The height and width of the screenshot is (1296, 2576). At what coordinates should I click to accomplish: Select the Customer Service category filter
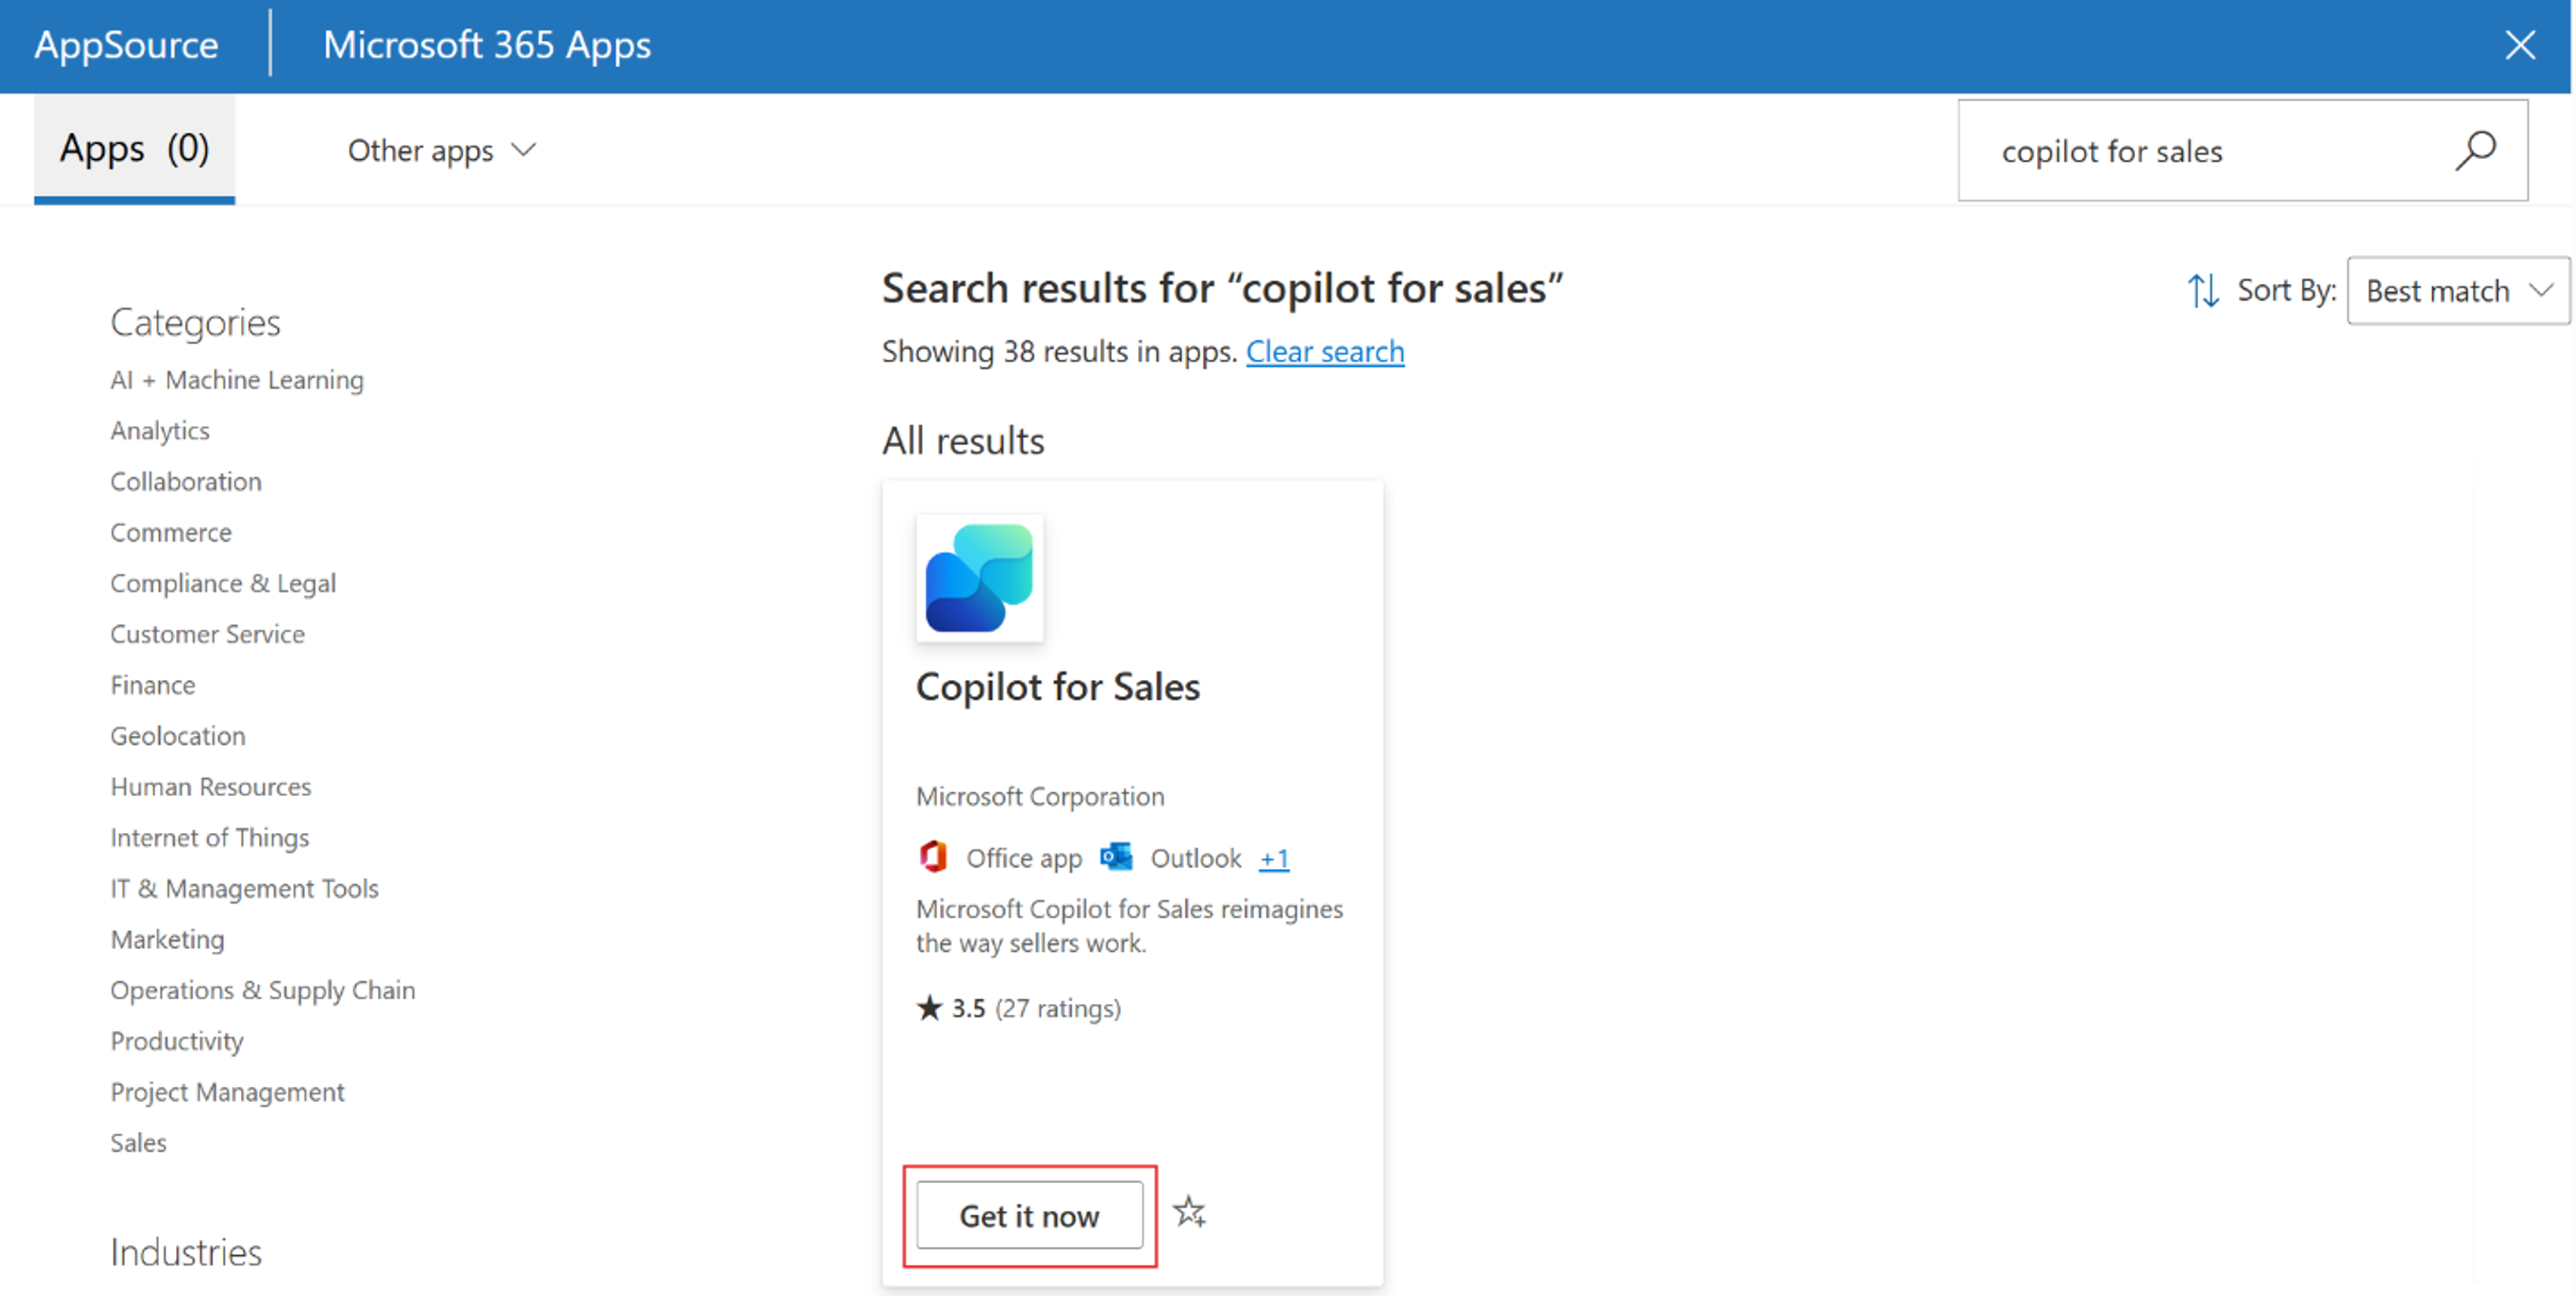point(207,634)
